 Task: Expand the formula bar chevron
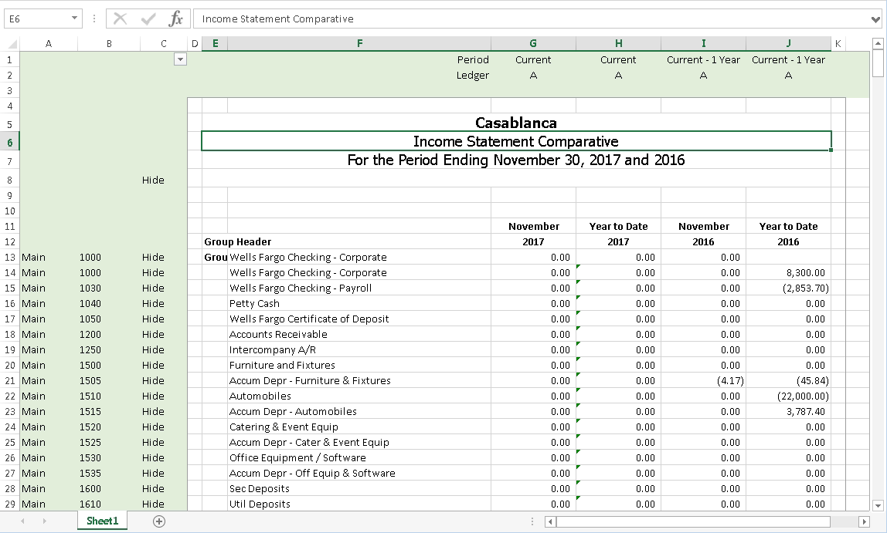coord(876,20)
